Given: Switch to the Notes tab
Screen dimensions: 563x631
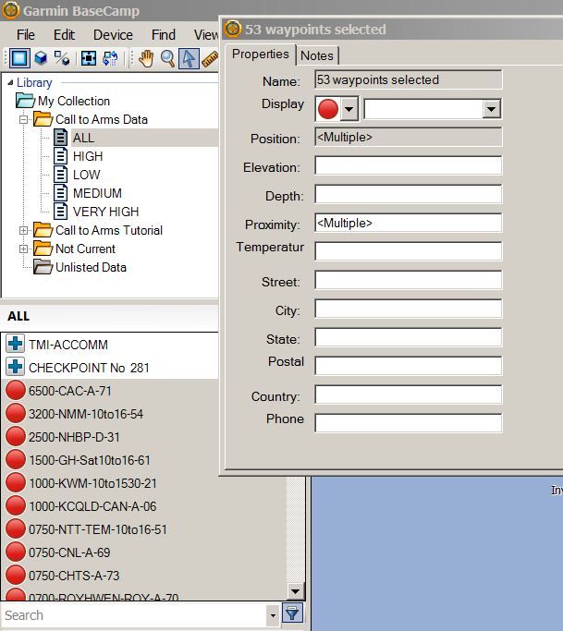Looking at the screenshot, I should [317, 55].
